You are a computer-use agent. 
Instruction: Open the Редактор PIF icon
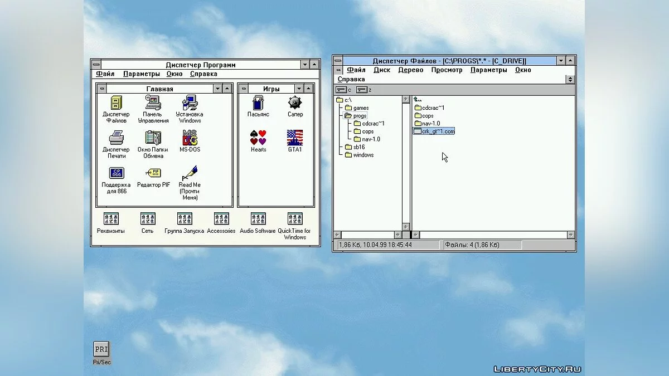[x=153, y=173]
